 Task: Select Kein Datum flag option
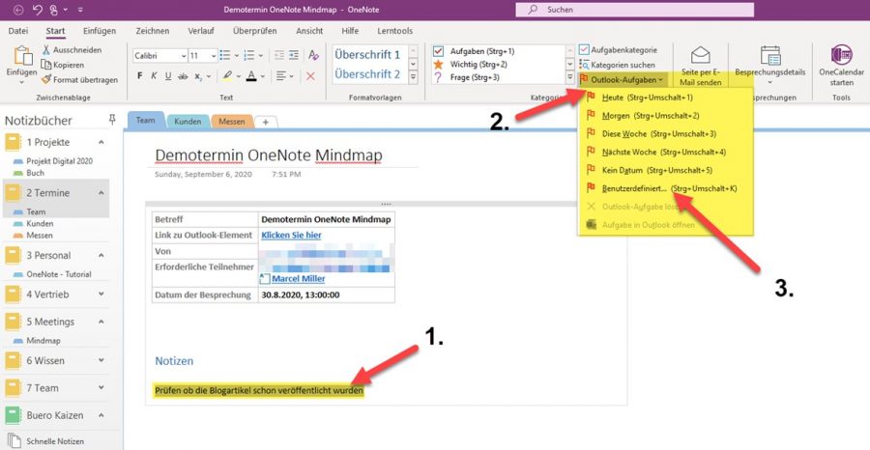pos(665,170)
